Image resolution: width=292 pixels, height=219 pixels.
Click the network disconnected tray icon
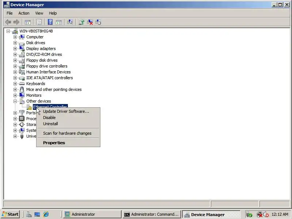click(x=260, y=215)
